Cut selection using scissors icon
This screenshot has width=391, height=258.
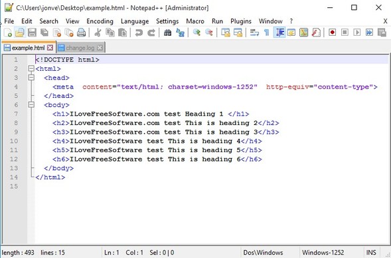[x=98, y=32]
